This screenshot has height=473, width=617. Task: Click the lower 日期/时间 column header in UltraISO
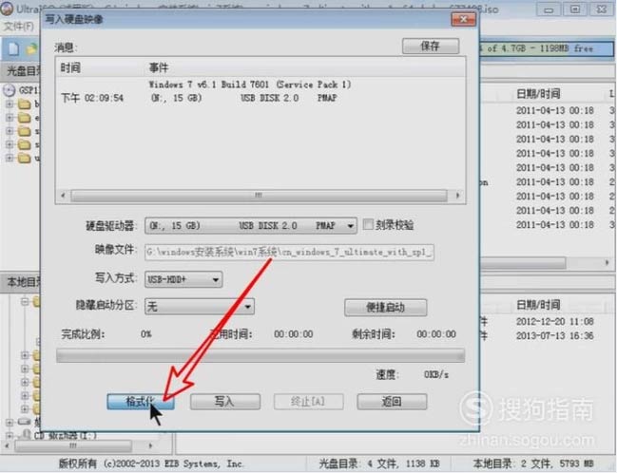[x=538, y=305]
